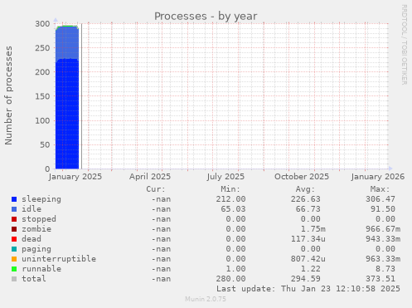This screenshot has height=308, width=412.
Task: Click zombie max value 966.67m
Action: (x=383, y=229)
